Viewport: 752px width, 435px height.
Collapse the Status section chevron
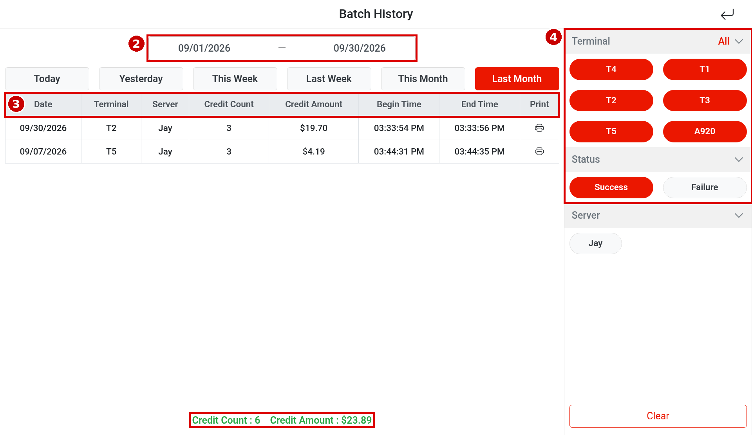pos(739,160)
